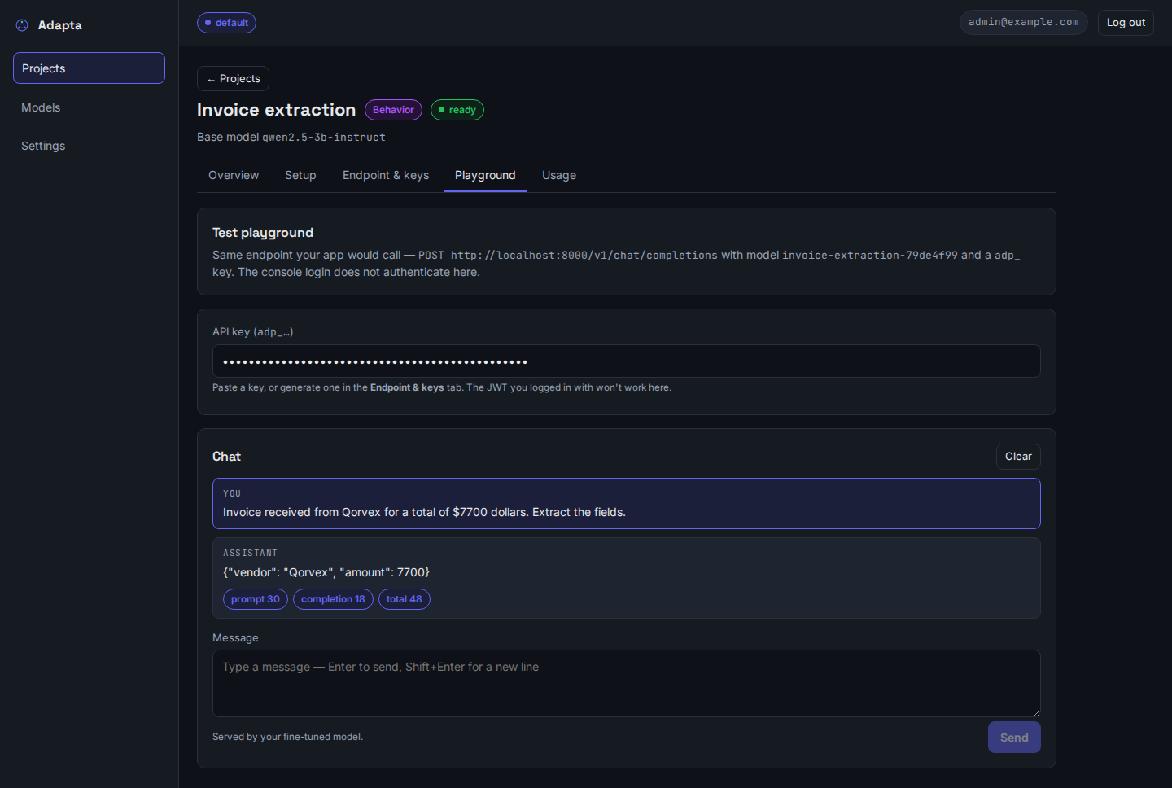Clear the chat history

(x=1018, y=457)
